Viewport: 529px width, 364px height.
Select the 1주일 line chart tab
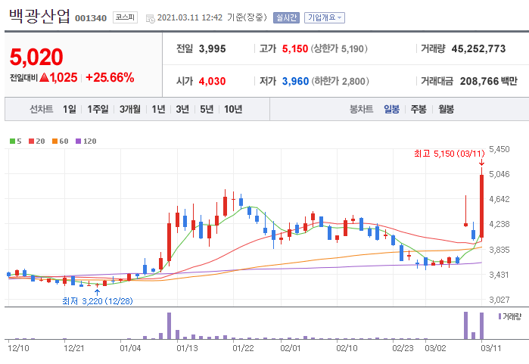point(98,109)
